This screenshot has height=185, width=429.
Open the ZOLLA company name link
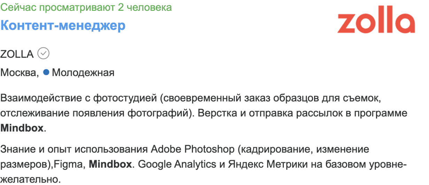[x=17, y=54]
